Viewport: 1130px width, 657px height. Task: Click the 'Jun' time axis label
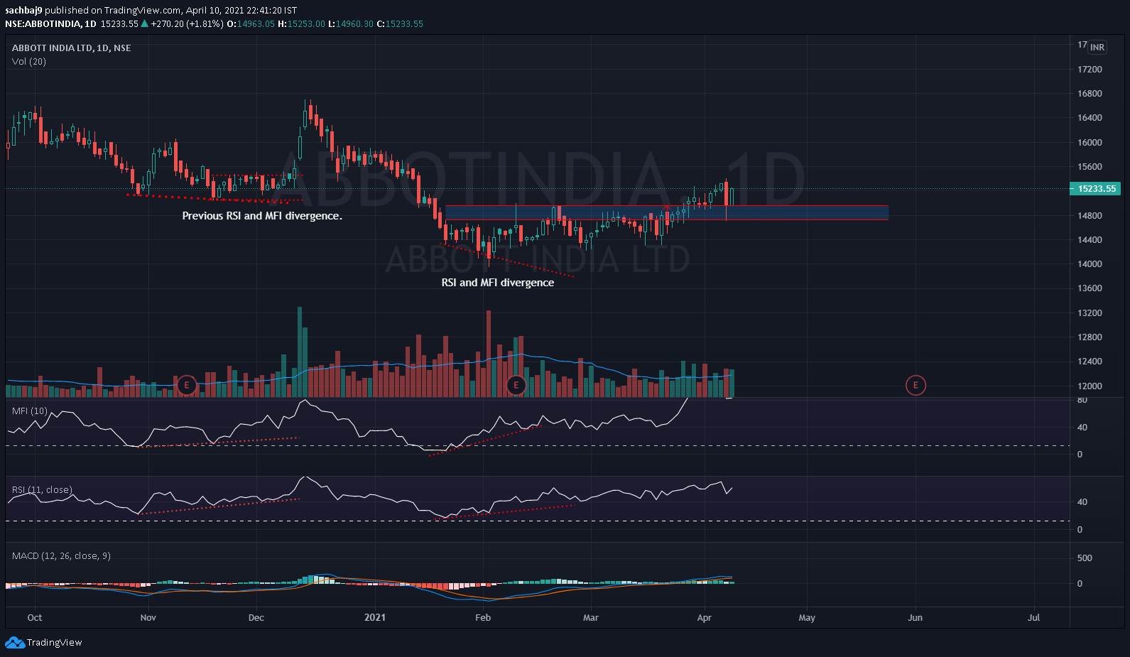916,617
